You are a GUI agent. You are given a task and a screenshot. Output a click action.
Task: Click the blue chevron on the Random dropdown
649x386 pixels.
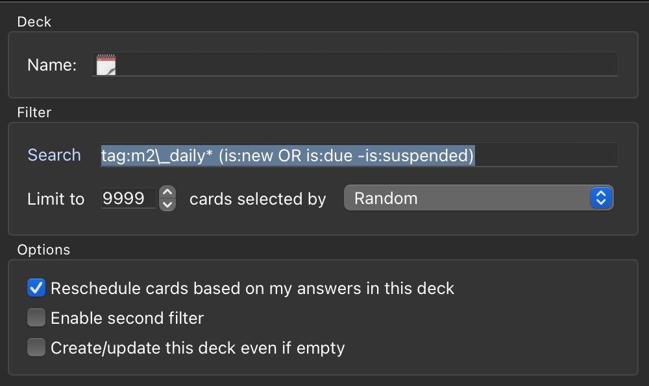pyautogui.click(x=601, y=198)
